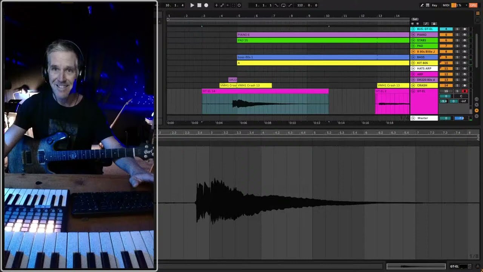Solo the PIANO track
Viewport: 483px width, 272px height.
[457, 35]
